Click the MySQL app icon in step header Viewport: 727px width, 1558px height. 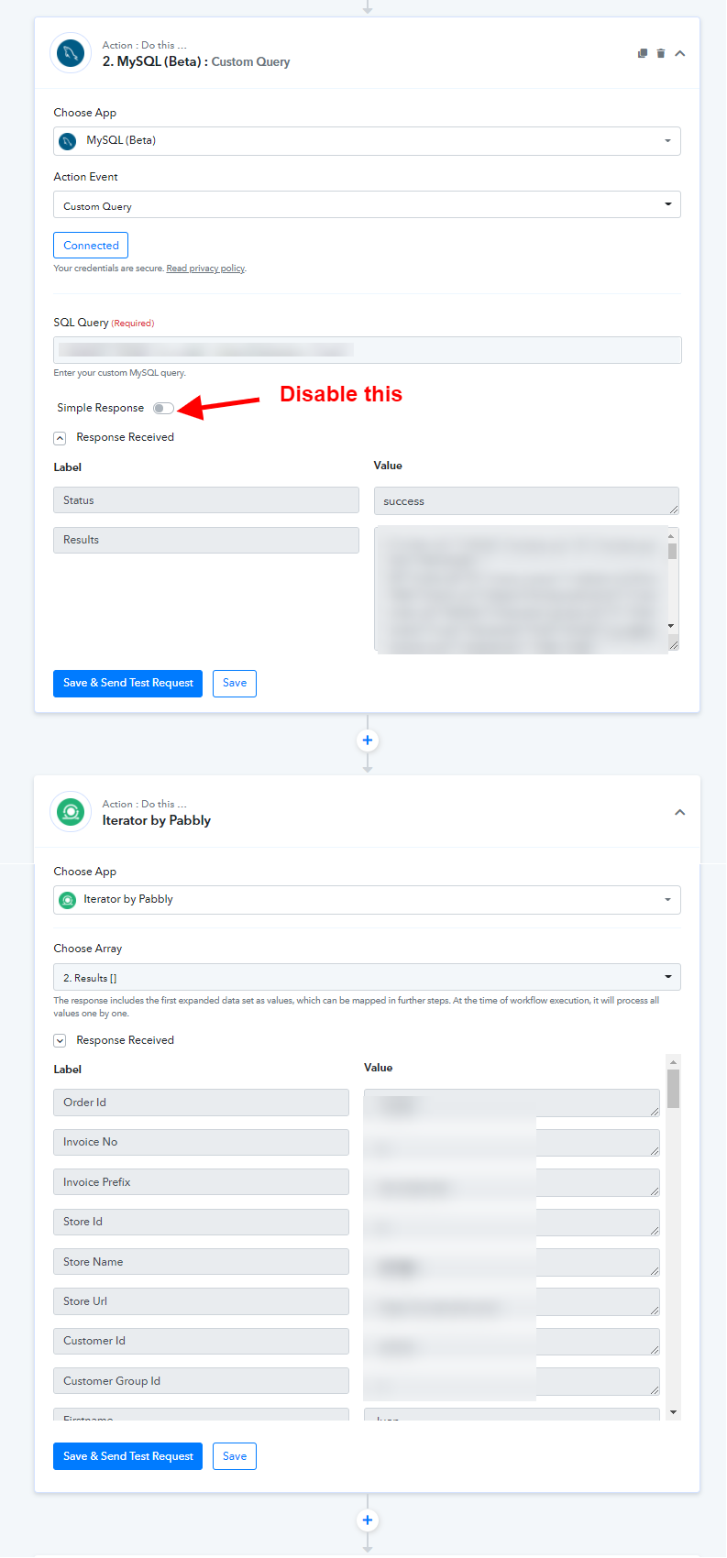(x=71, y=53)
